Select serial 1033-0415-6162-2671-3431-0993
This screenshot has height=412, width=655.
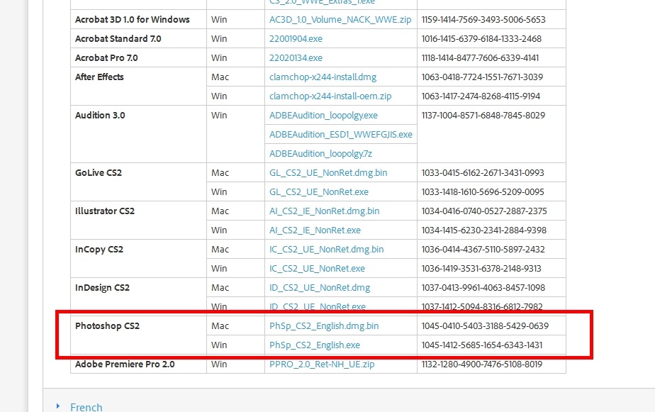click(x=483, y=173)
